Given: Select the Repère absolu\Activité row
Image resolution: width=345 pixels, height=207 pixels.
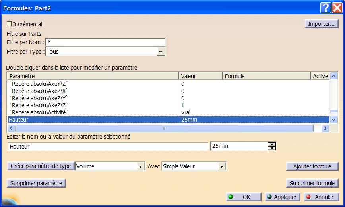Looking at the screenshot, I should coord(169,112).
